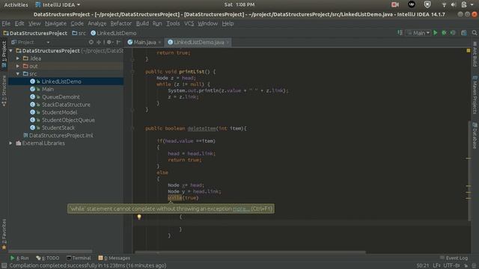
Task: Click Activities in the top bar
Action: coord(16,4)
